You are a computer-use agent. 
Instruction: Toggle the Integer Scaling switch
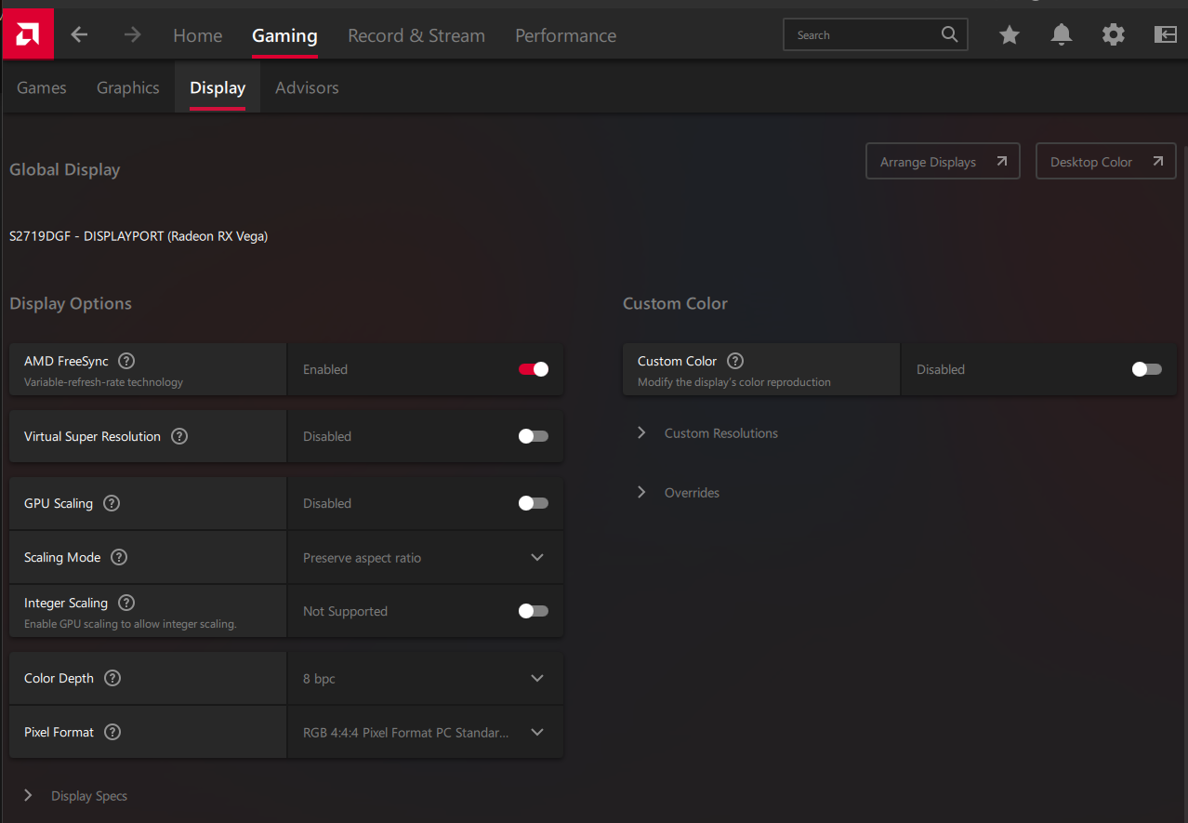tap(534, 611)
